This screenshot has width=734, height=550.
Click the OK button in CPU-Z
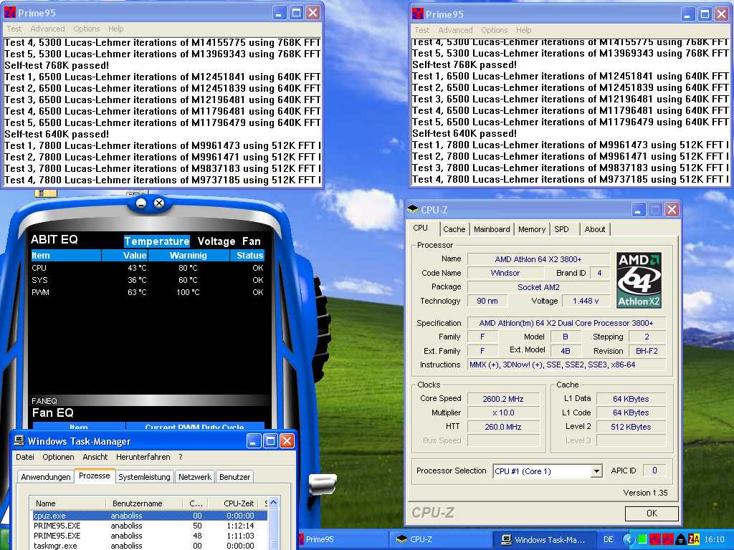pyautogui.click(x=652, y=513)
